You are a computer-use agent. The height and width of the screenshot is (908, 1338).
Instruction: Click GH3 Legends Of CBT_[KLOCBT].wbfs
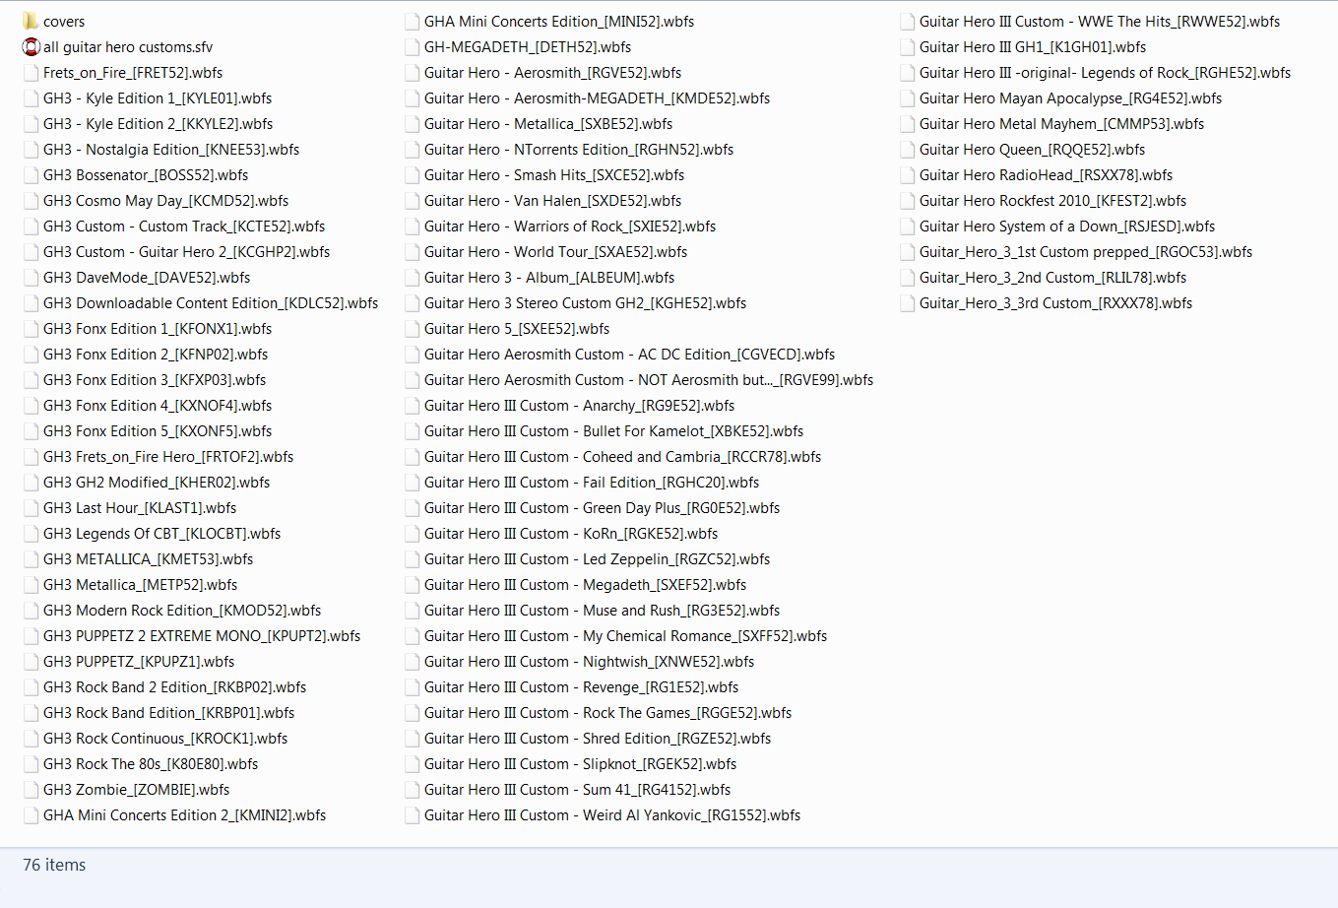tap(161, 533)
